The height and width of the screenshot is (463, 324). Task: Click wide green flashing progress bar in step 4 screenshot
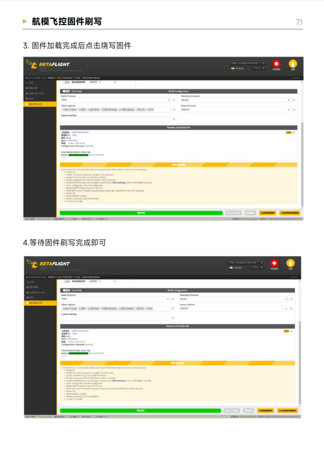(141, 411)
